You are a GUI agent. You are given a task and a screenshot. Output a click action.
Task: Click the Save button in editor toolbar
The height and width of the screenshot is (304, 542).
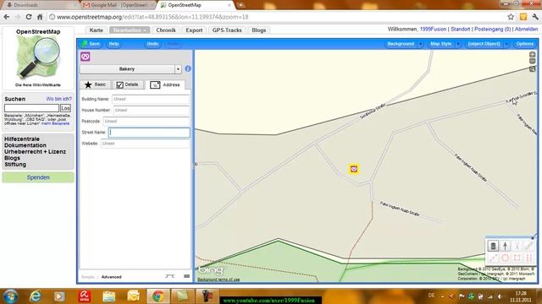click(x=91, y=44)
